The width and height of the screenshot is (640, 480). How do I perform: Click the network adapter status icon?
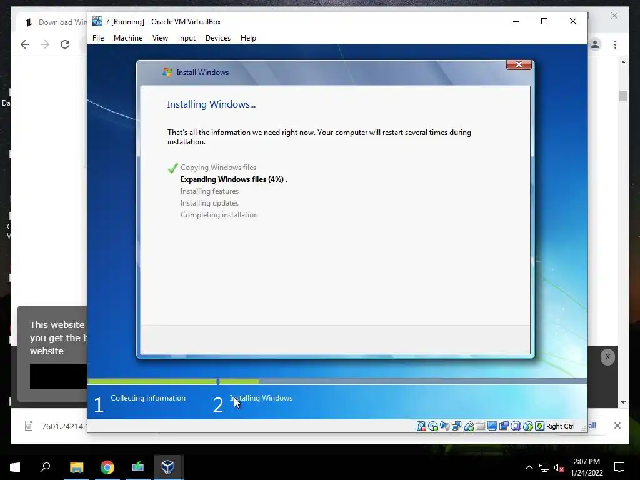pos(457,426)
